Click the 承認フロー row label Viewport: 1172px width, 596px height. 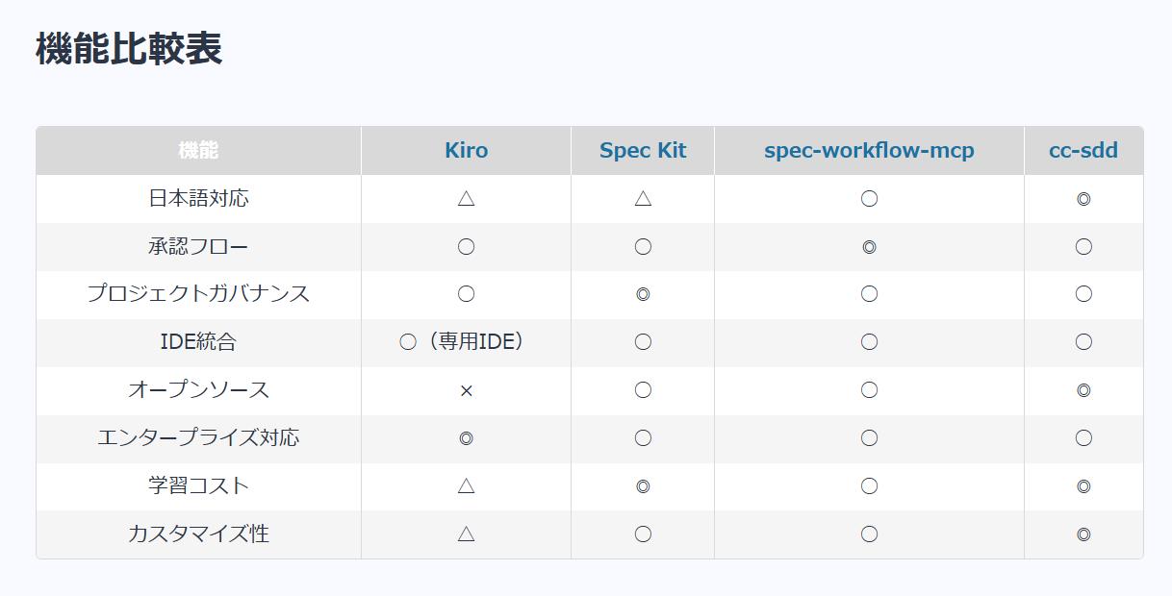(x=198, y=247)
